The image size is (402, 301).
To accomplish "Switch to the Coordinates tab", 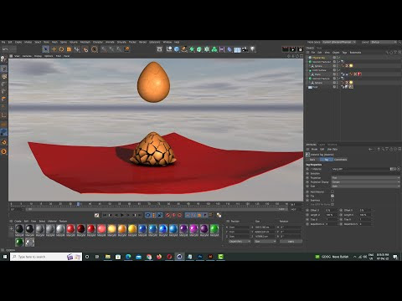I will tap(340, 160).
